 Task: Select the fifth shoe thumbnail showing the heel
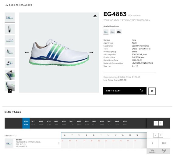point(10,63)
